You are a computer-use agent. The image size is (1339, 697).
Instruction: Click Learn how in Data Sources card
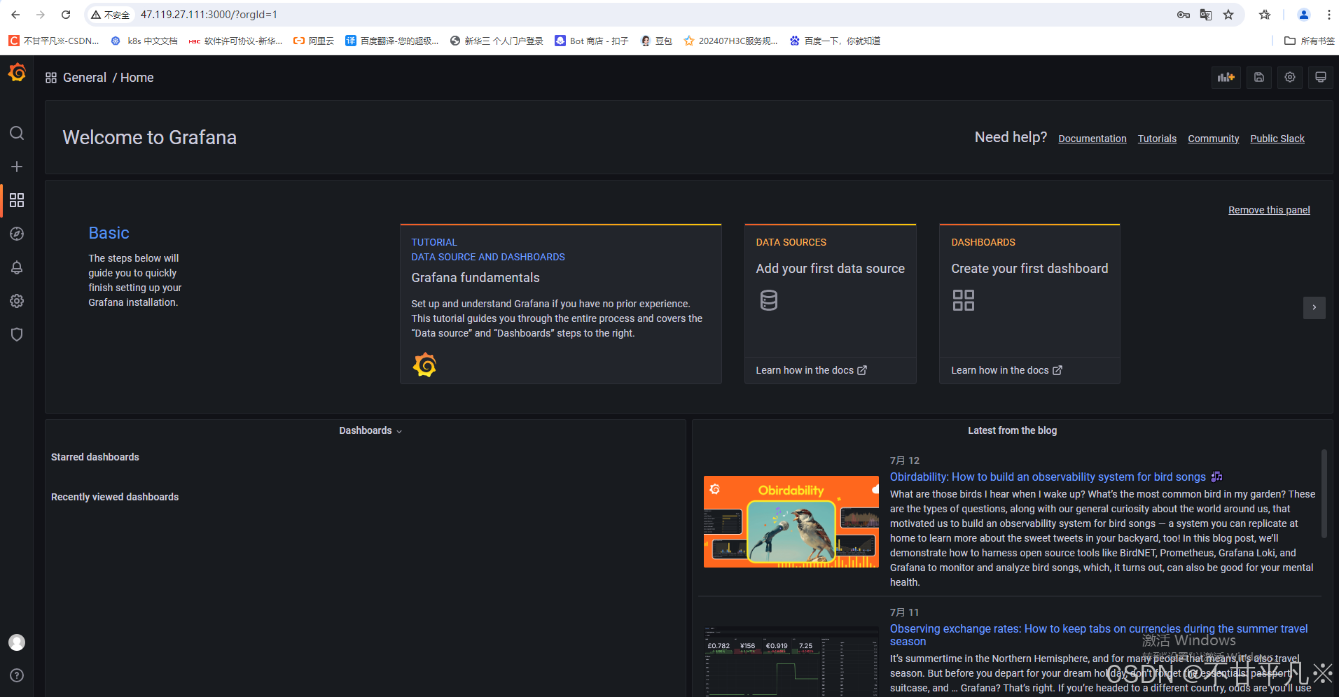click(811, 370)
